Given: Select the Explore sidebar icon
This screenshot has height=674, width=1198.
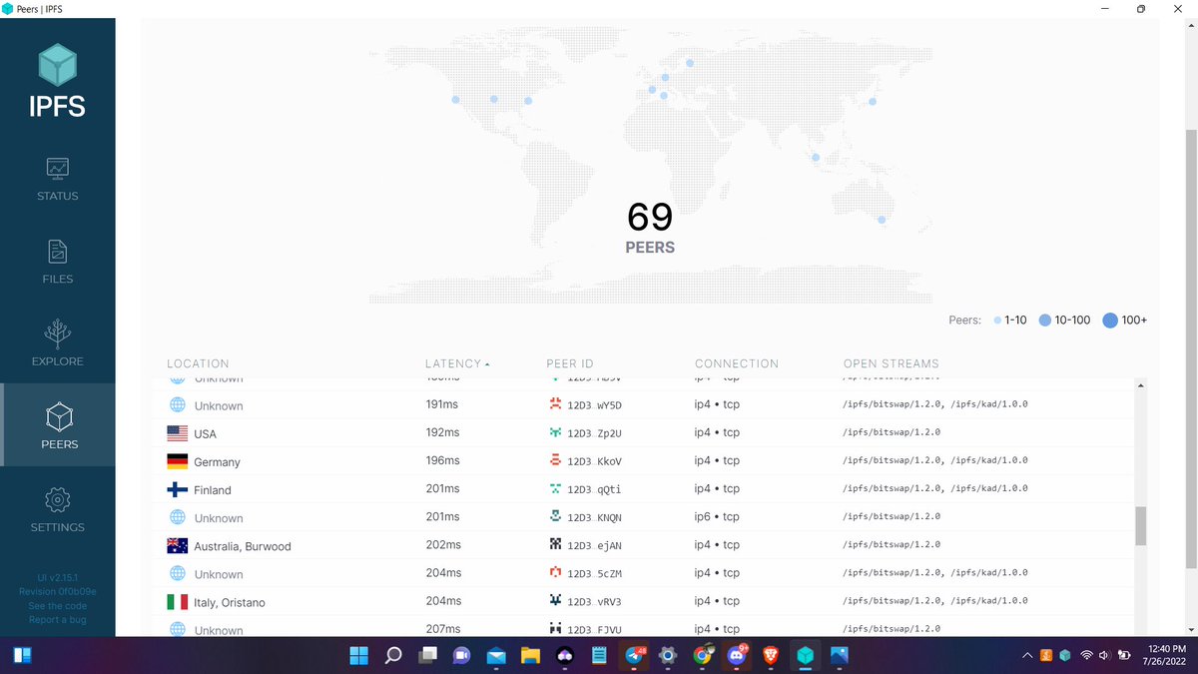Looking at the screenshot, I should (57, 344).
